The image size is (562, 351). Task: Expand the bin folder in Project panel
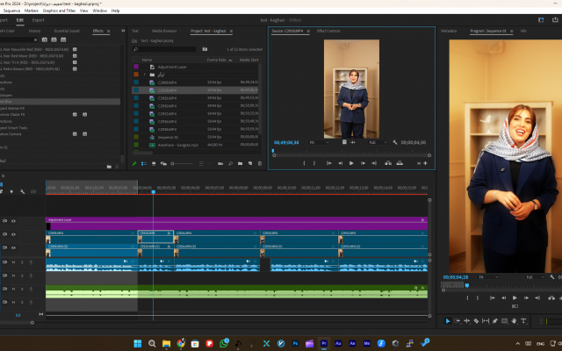[143, 75]
